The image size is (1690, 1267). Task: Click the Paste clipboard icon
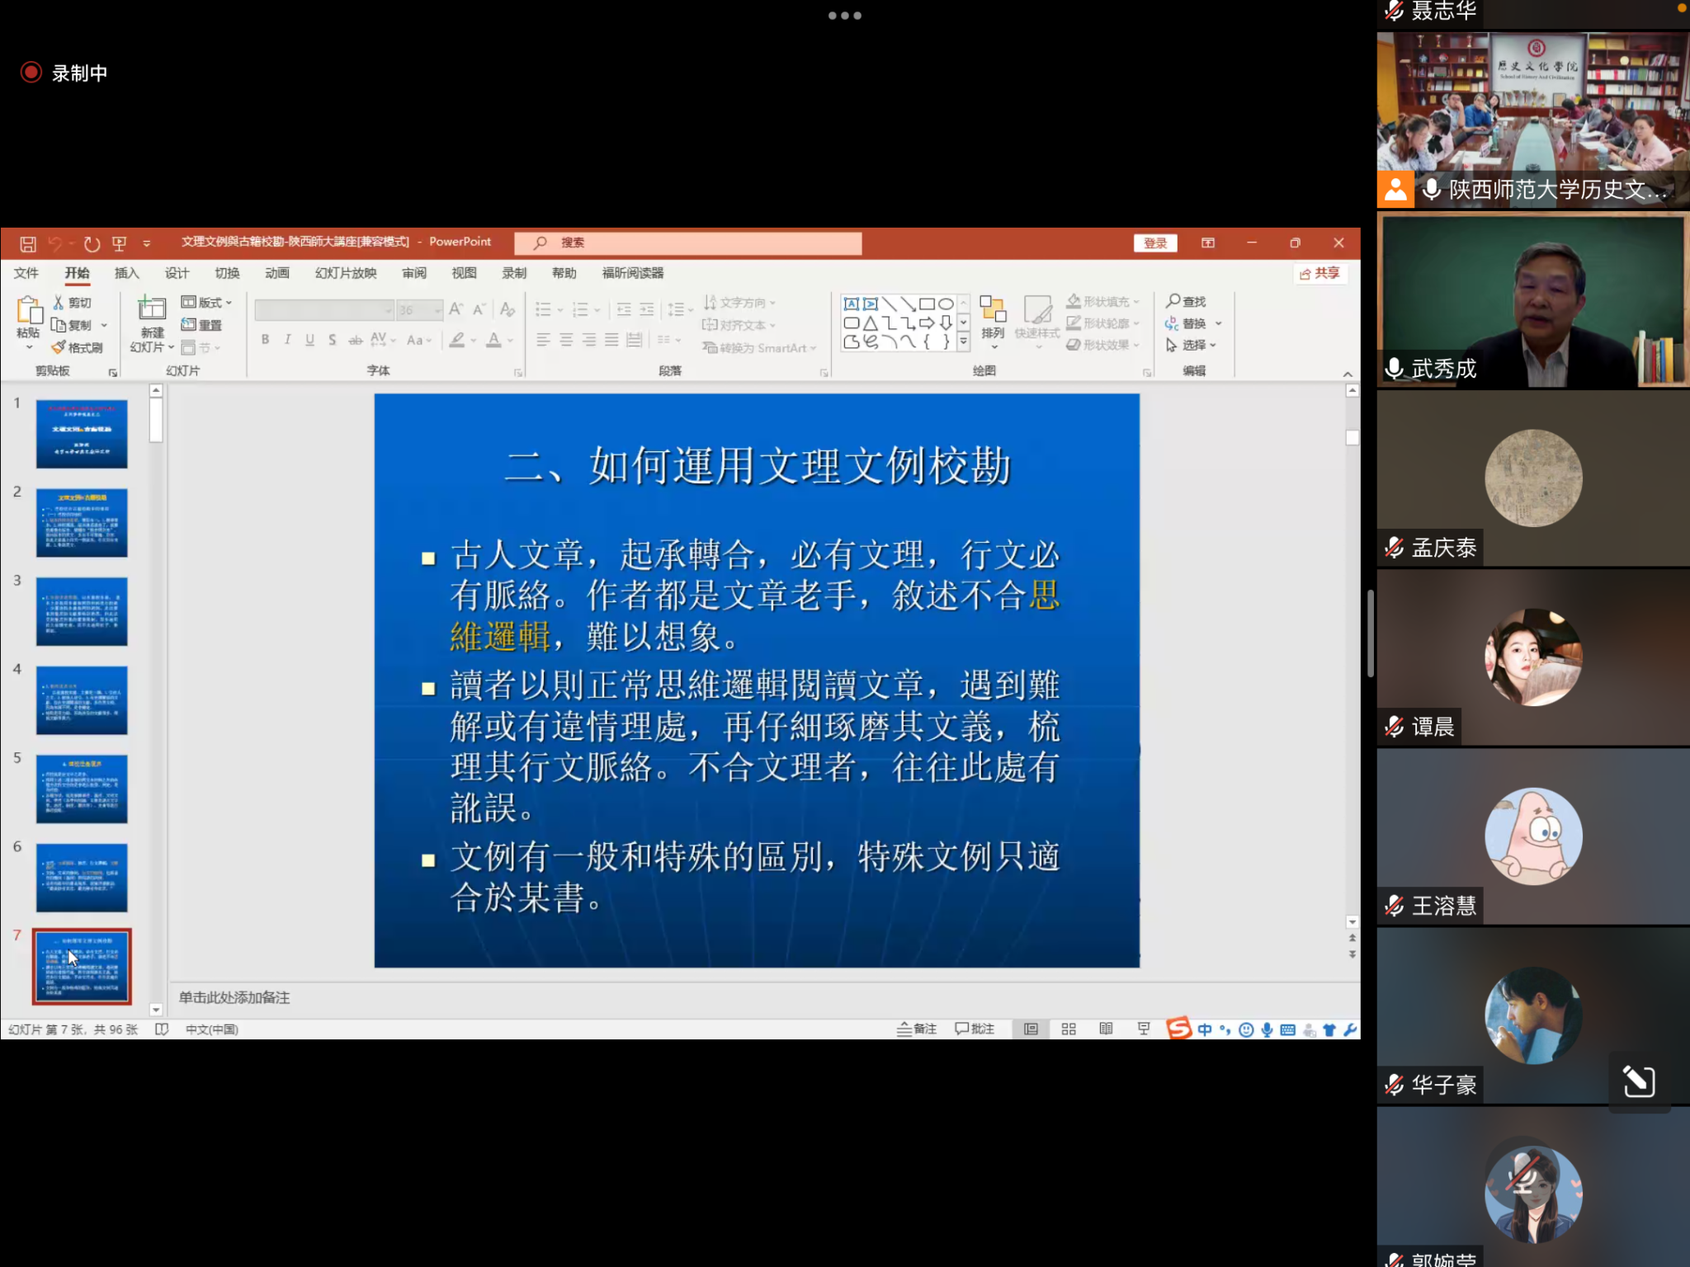(28, 311)
